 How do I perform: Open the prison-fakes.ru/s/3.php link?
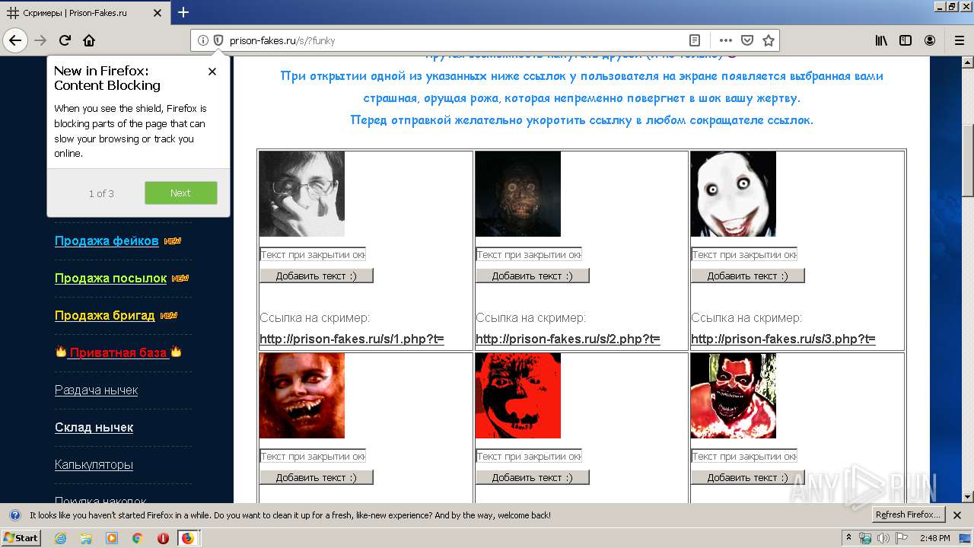pos(783,339)
